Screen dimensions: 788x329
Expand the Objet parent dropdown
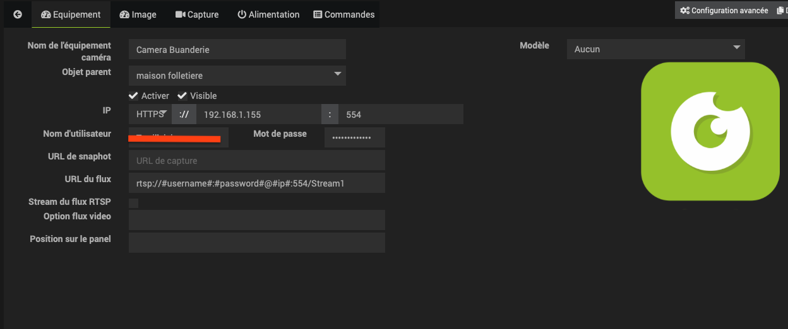(237, 76)
